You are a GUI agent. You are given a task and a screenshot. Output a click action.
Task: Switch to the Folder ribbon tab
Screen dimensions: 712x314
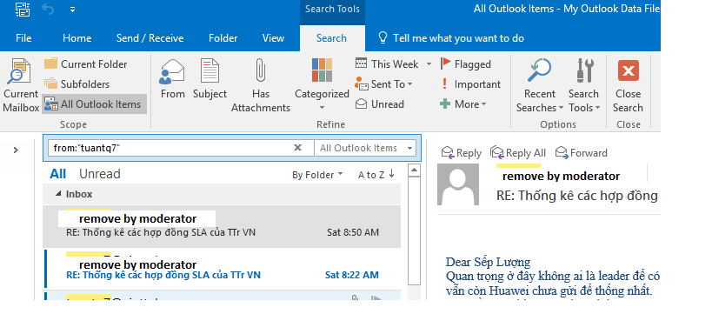pyautogui.click(x=223, y=38)
